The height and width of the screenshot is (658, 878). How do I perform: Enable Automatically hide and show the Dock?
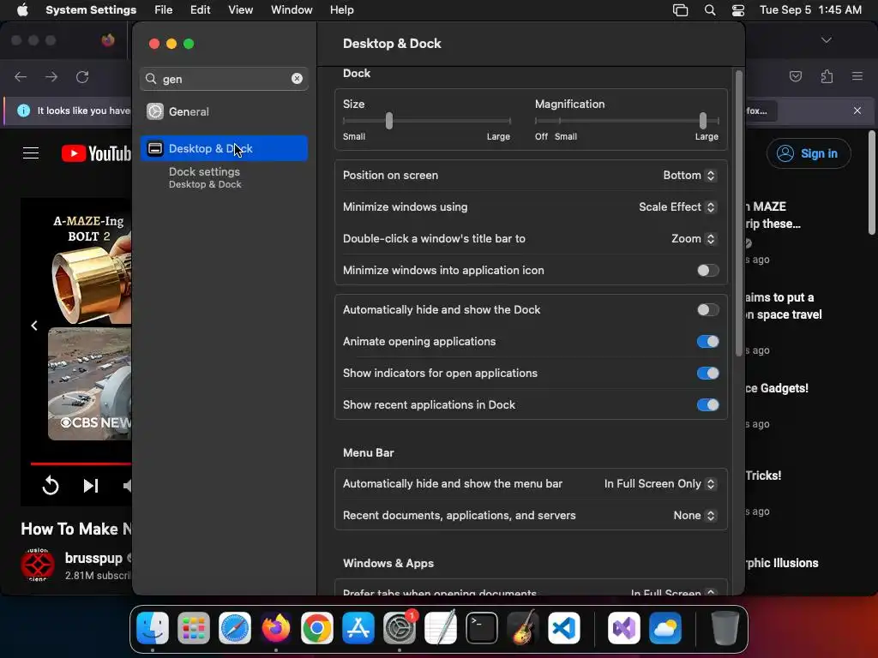(707, 310)
